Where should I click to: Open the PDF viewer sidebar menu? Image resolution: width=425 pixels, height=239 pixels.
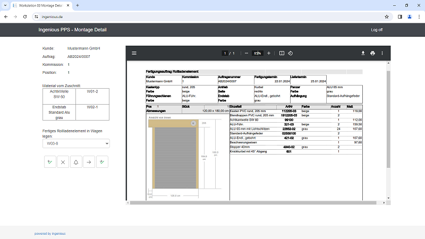click(x=134, y=53)
